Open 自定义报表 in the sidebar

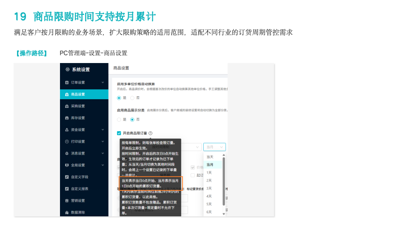pyautogui.click(x=84, y=189)
